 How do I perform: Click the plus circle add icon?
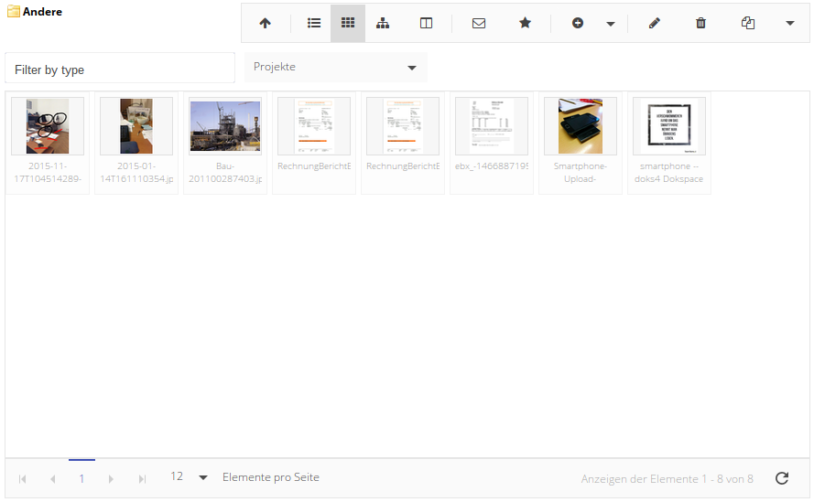click(x=578, y=24)
